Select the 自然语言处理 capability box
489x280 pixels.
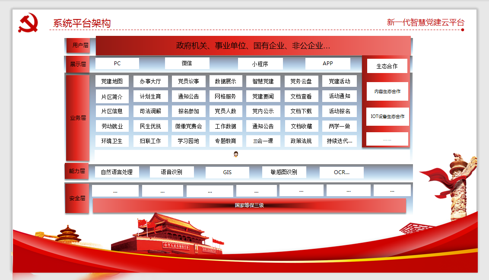point(117,172)
